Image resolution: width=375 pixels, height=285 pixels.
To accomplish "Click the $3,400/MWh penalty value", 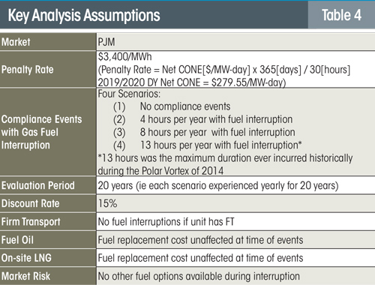I will tap(124, 57).
